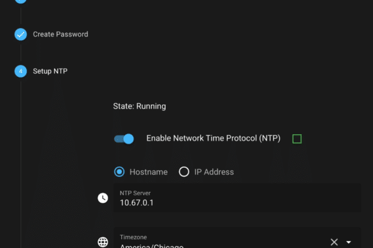Viewport: 373px width, 248px height.
Task: Click the State: Running status text
Action: (140, 106)
